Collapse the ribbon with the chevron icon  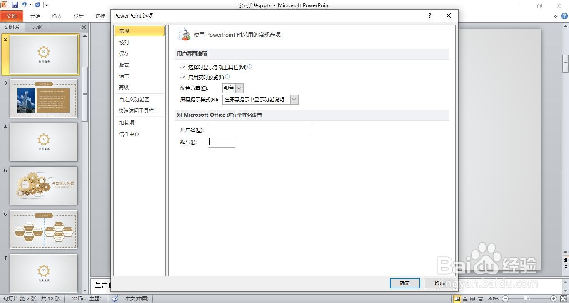click(x=555, y=16)
